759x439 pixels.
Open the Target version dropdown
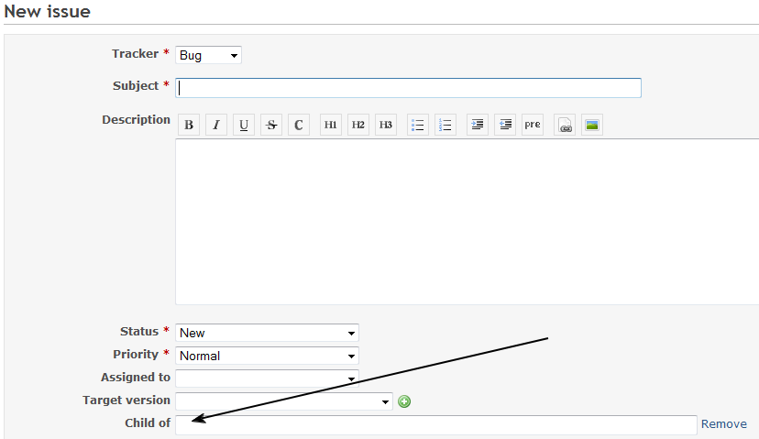(284, 401)
